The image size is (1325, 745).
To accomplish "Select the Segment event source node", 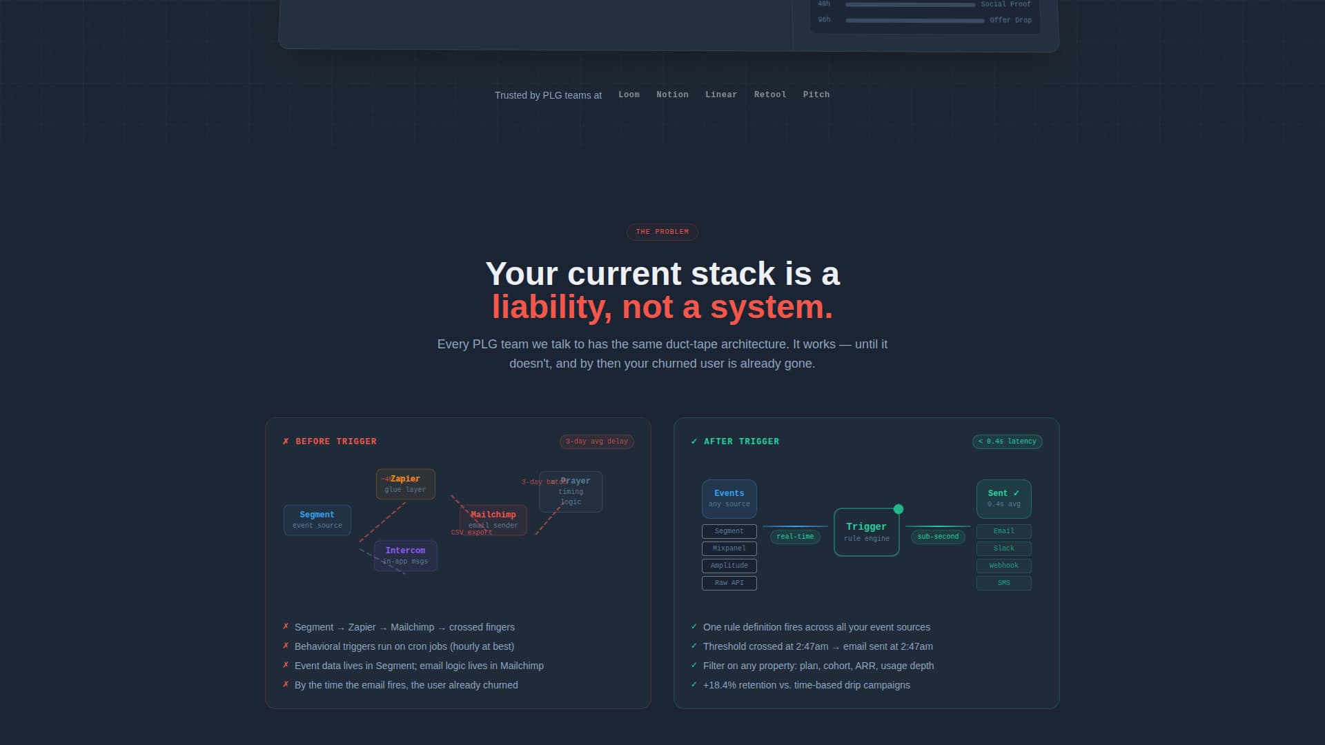I will [317, 519].
